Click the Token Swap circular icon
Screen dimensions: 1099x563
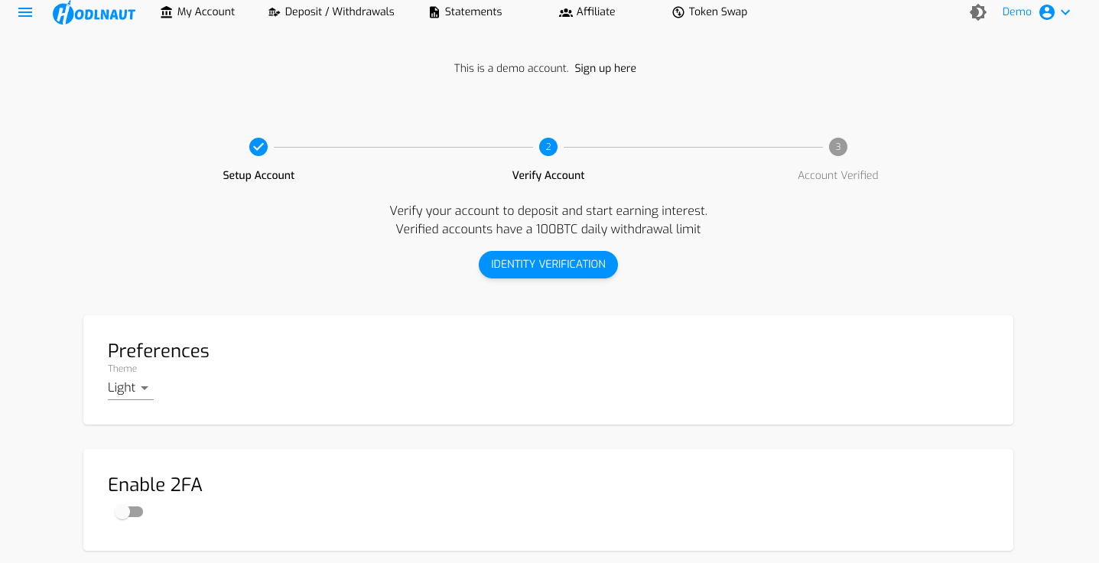point(678,12)
